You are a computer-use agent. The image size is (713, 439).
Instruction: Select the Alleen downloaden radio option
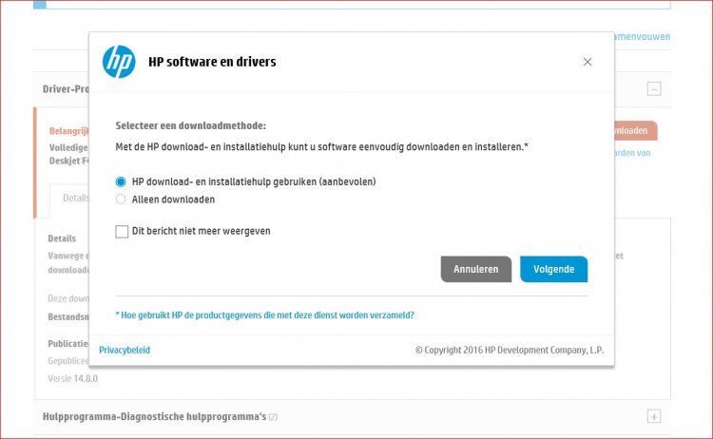coord(121,199)
